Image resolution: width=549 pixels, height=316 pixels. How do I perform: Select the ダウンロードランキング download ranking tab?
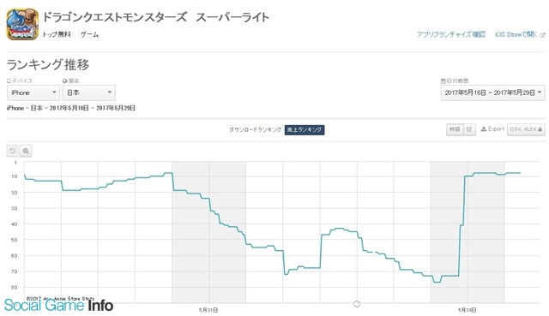256,129
